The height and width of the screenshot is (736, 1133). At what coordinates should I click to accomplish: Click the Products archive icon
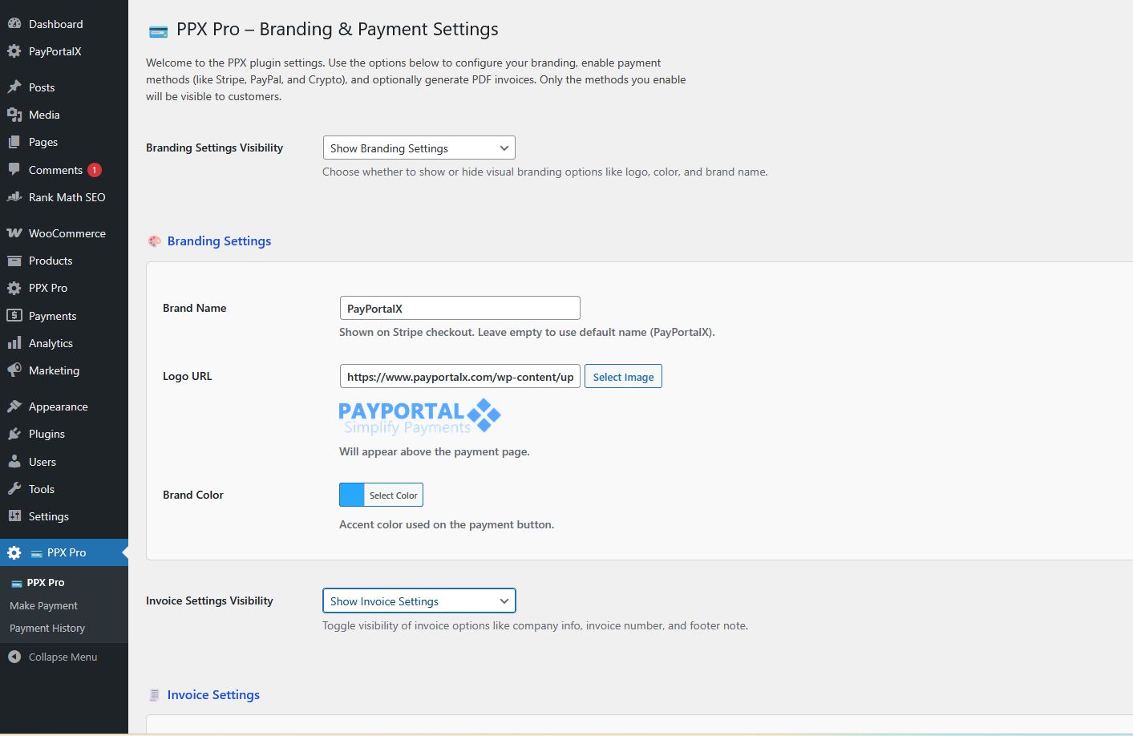pos(14,261)
